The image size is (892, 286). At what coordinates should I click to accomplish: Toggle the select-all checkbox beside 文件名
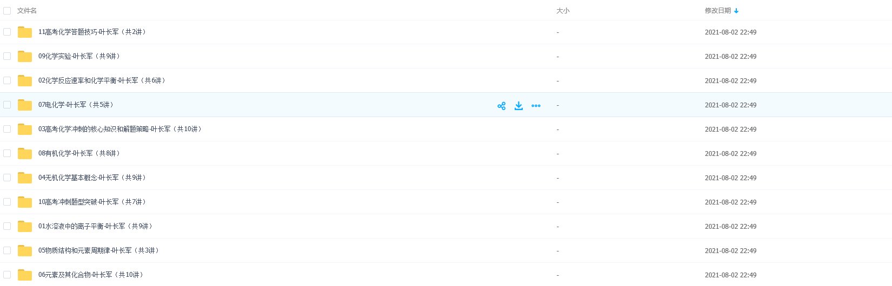pos(7,11)
